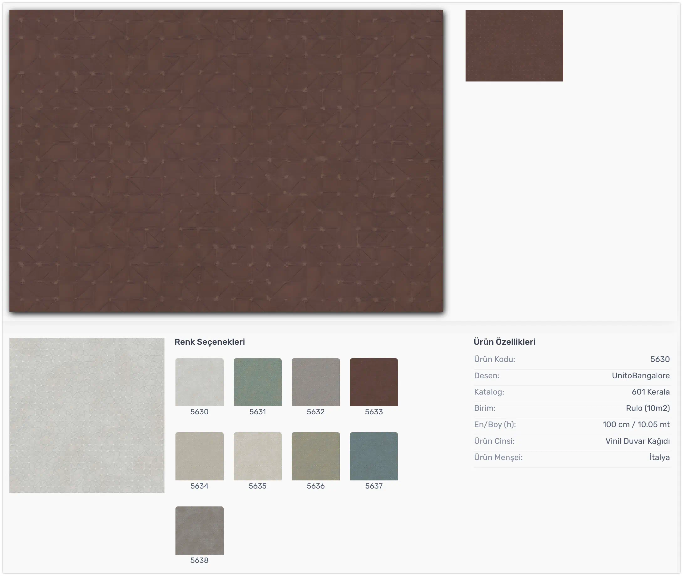Click the 5638 swatch label
Viewport: 683px width, 576px height.
click(x=199, y=560)
